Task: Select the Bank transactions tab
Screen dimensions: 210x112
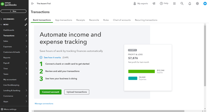Action: [42, 20]
